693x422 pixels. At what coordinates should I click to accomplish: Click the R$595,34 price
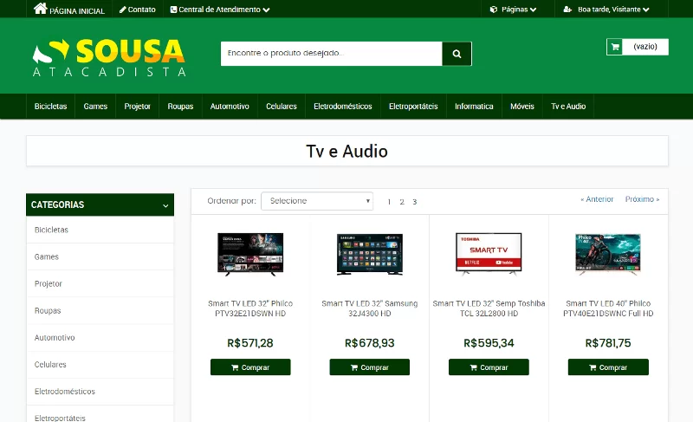[489, 343]
